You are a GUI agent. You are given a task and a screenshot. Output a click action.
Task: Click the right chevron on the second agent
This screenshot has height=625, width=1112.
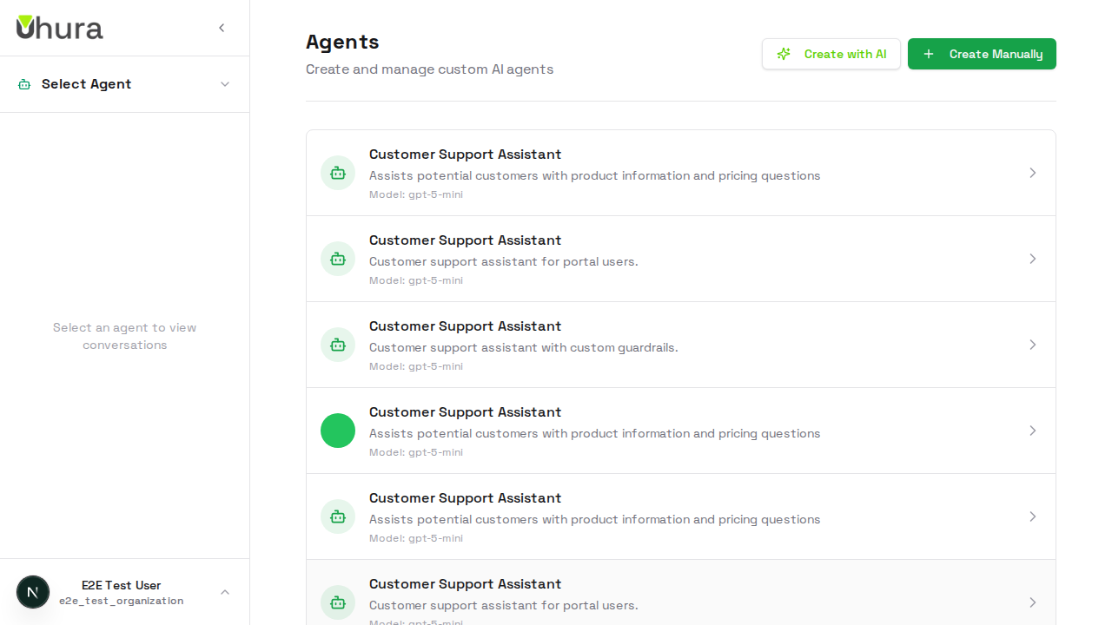(x=1033, y=259)
